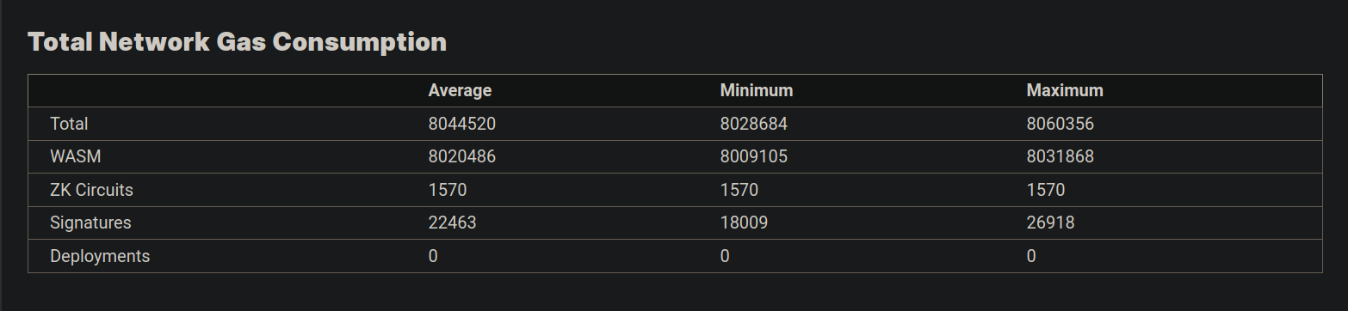Select the Average column header
This screenshot has width=1348, height=311.
(x=460, y=90)
